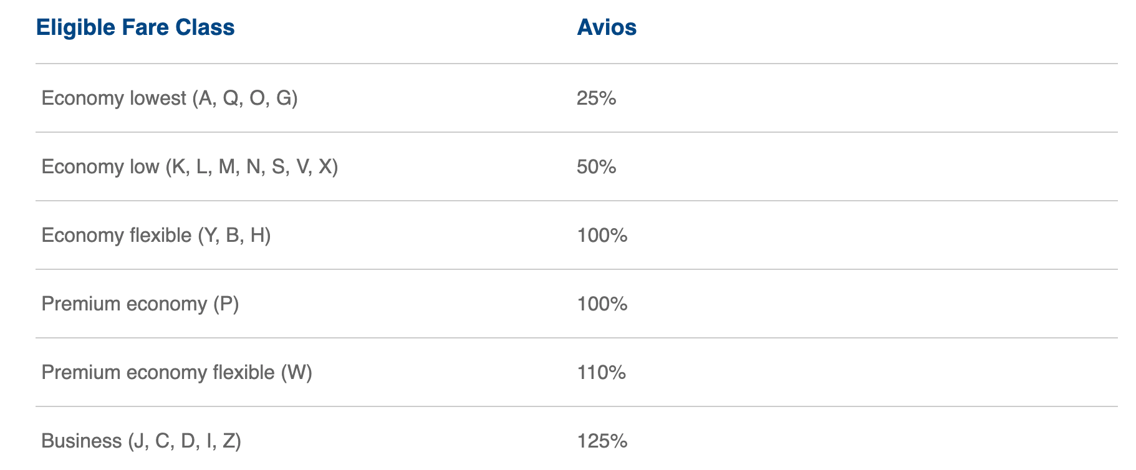Click the (P) fare code
Viewport: 1136px width, 470px height.
coord(226,304)
